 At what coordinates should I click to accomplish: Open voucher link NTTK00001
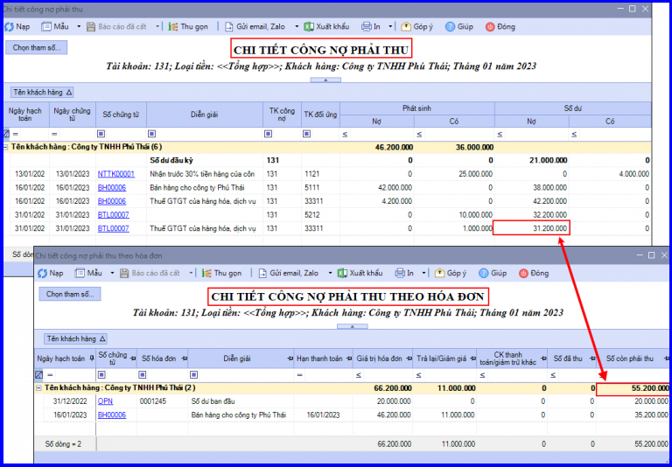click(116, 174)
